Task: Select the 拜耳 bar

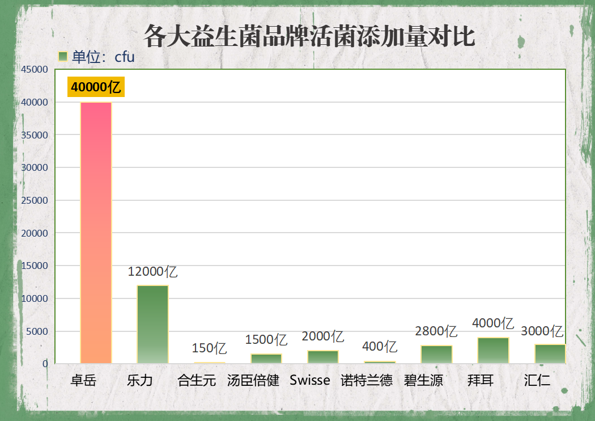Action: tap(493, 350)
